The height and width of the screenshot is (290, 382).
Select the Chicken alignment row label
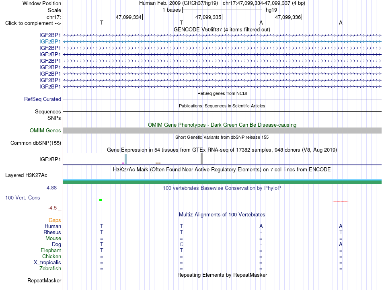click(51, 256)
